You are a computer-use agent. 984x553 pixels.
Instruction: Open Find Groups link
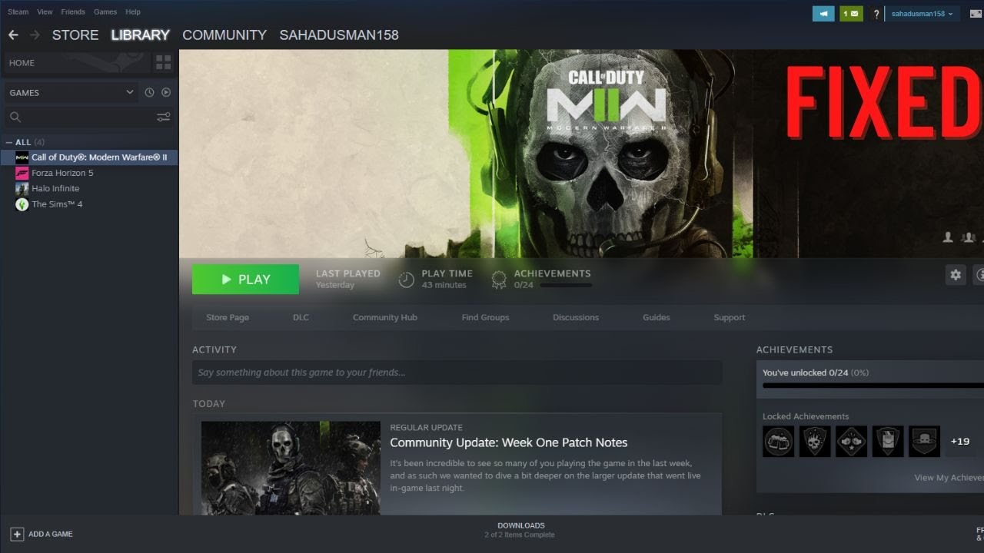(485, 317)
